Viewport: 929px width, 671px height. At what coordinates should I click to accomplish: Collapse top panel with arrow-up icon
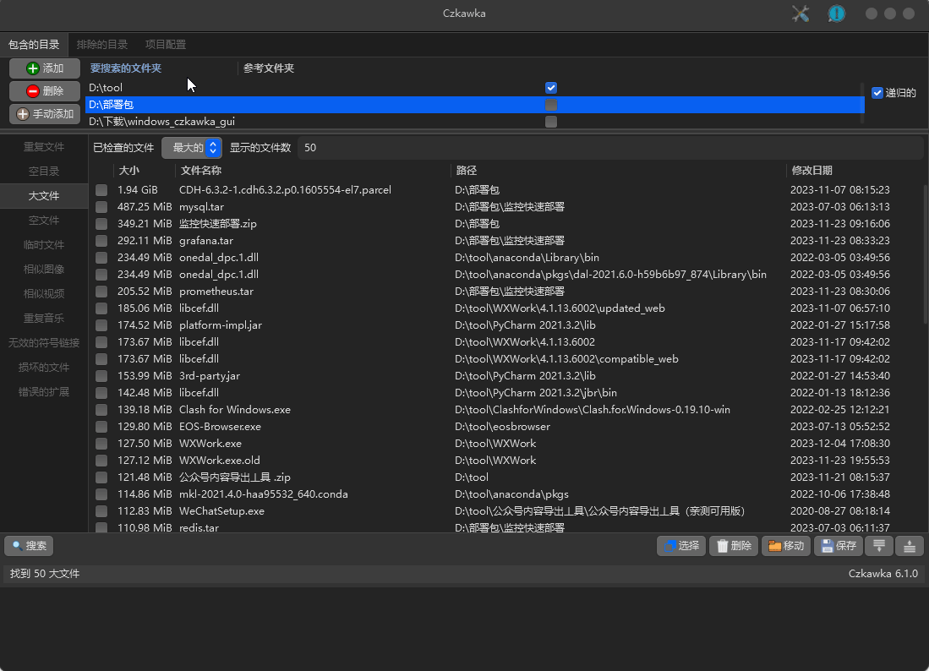coord(910,546)
